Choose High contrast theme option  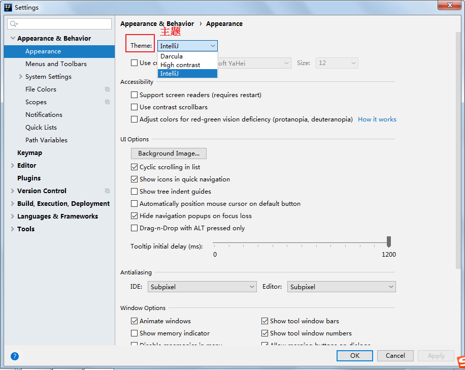(180, 65)
